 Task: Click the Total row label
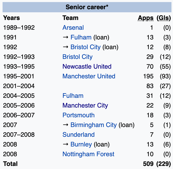tap(10, 164)
